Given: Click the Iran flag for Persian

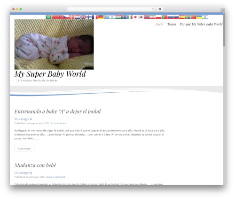Looking at the screenshot, I should coord(153,17).
